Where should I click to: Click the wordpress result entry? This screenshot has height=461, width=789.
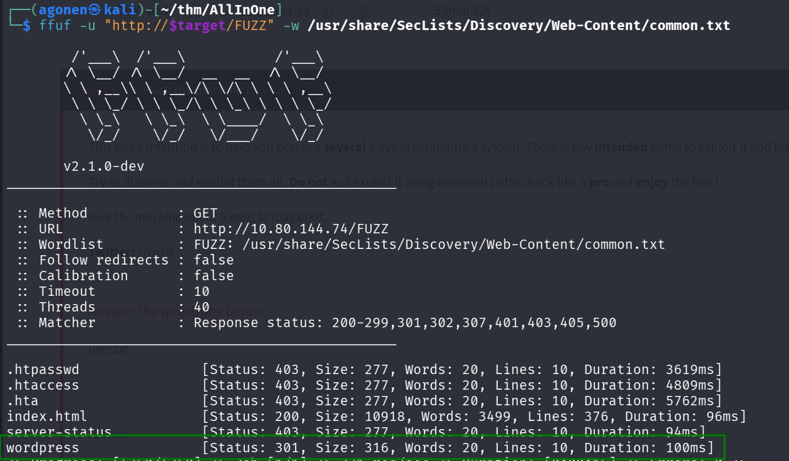(43, 448)
